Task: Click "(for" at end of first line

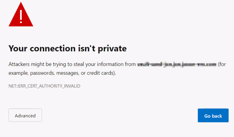Action: tap(222, 65)
